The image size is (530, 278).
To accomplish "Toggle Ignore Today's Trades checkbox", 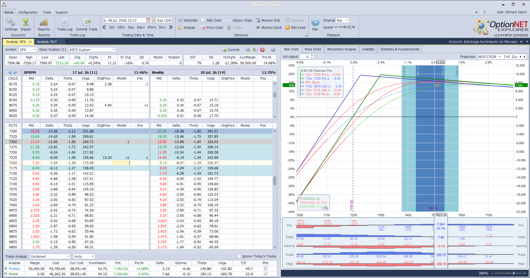I will [x=239, y=256].
